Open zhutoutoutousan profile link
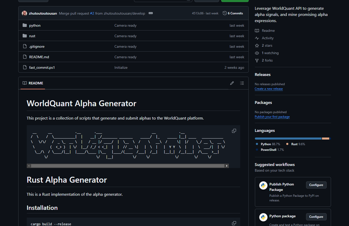349x226 pixels. [43, 13]
